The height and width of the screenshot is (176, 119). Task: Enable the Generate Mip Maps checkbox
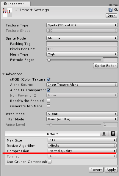point(48,106)
